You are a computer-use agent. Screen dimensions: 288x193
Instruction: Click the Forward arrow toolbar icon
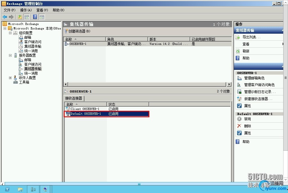pyautogui.click(x=11, y=17)
